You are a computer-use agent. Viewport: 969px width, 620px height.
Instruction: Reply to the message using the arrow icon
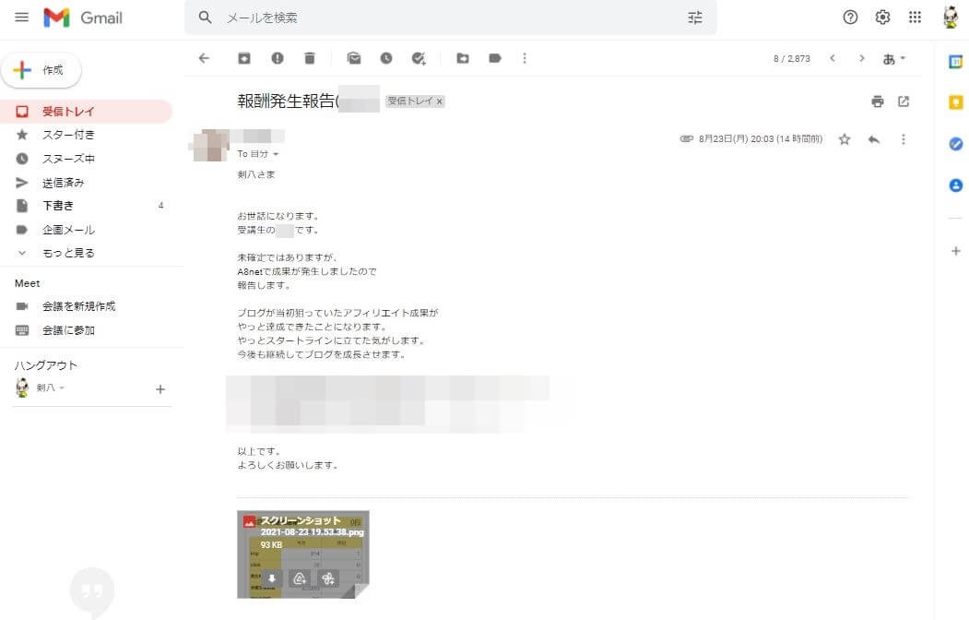[x=874, y=139]
